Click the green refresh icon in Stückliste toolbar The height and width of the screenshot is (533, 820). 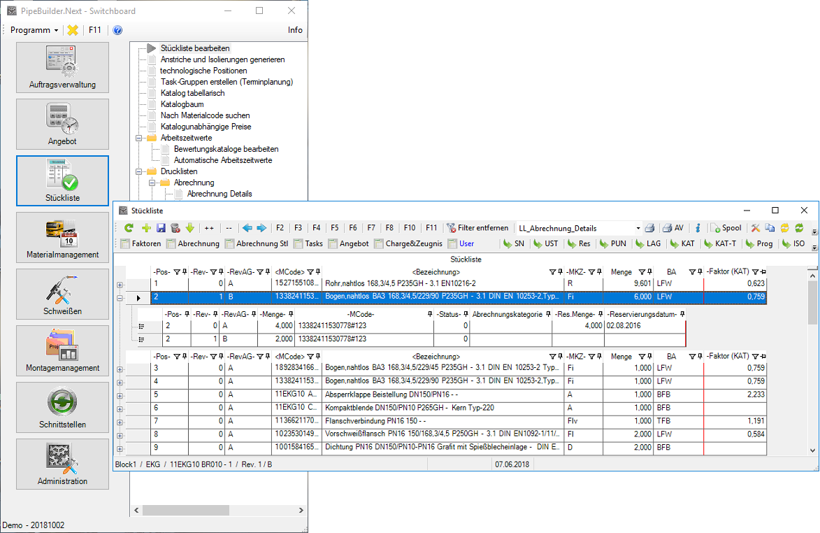tap(129, 228)
